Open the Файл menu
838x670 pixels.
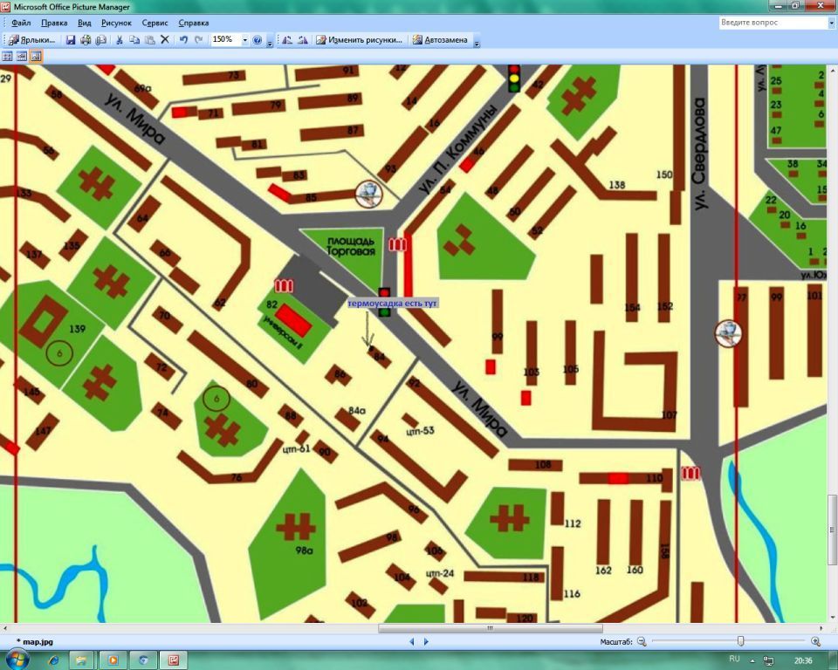tap(22, 23)
